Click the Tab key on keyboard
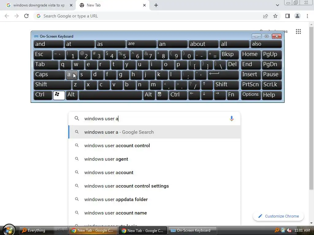This screenshot has height=235, width=314. pyautogui.click(x=46, y=65)
